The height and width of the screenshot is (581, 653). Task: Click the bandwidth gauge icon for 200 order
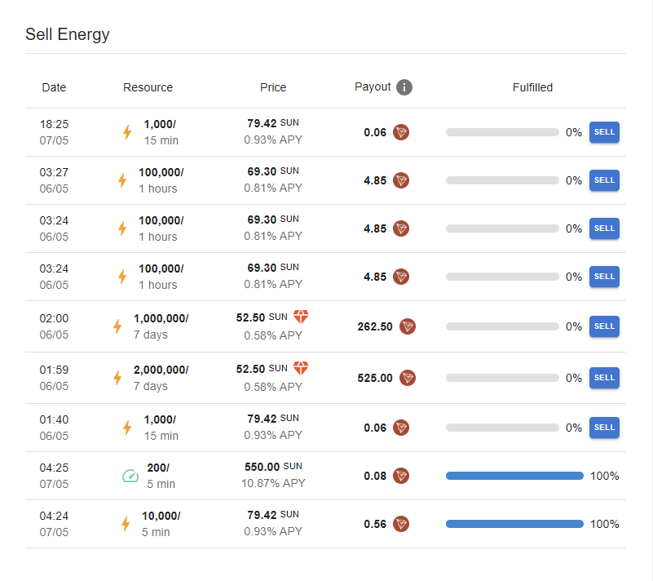click(x=130, y=476)
